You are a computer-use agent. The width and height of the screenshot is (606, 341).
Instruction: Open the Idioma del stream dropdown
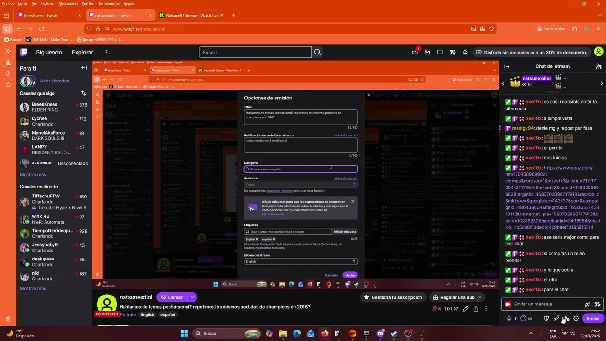tap(301, 261)
